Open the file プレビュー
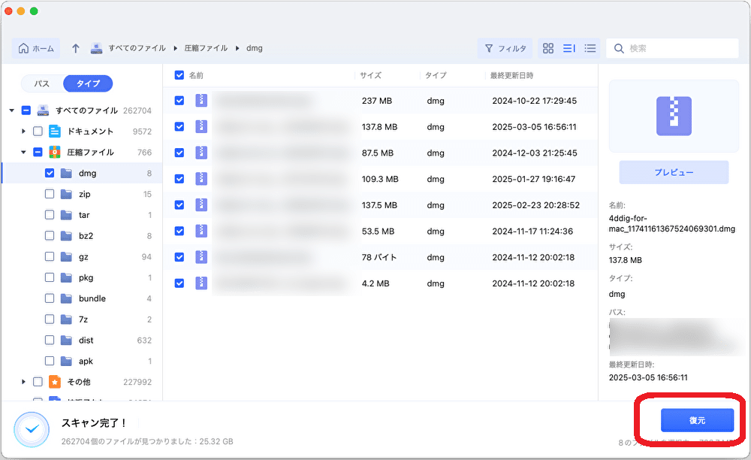751x460 pixels. (673, 172)
